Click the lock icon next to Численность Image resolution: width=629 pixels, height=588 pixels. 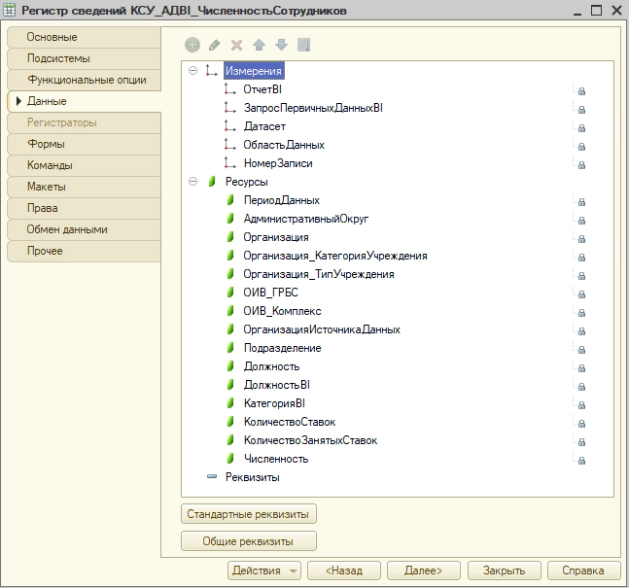pyautogui.click(x=581, y=460)
